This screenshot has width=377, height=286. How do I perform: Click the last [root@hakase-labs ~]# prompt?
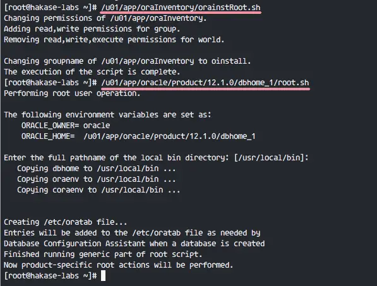tap(51, 276)
